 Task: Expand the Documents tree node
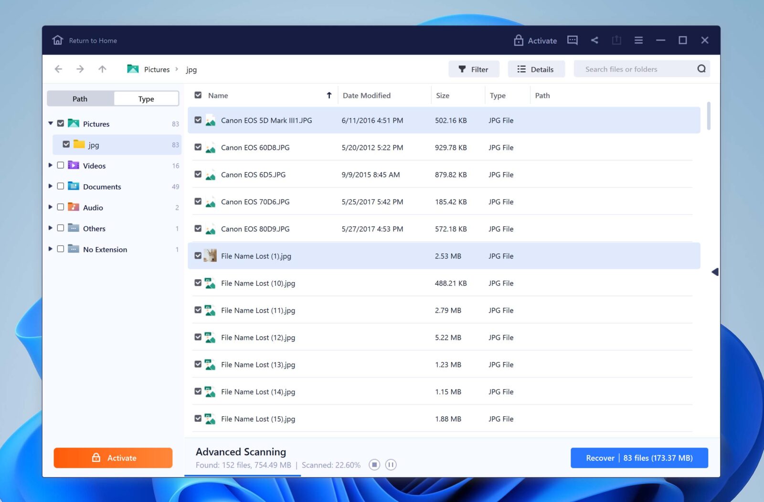tap(50, 186)
